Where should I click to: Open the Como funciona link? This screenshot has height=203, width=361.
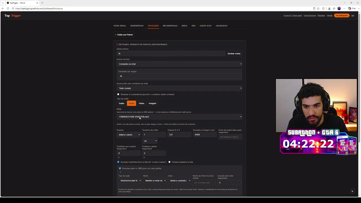pyautogui.click(x=310, y=16)
